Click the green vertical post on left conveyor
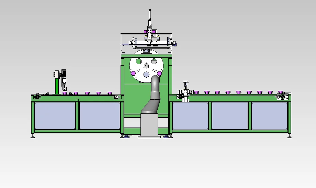 57,85
